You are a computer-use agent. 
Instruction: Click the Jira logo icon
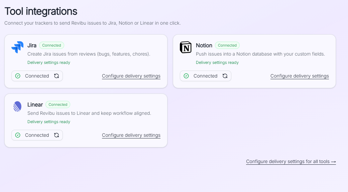17,47
